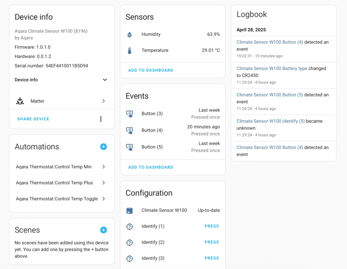Expand the Device info section chevron
Screen dimensions: 347x269
pos(105,80)
